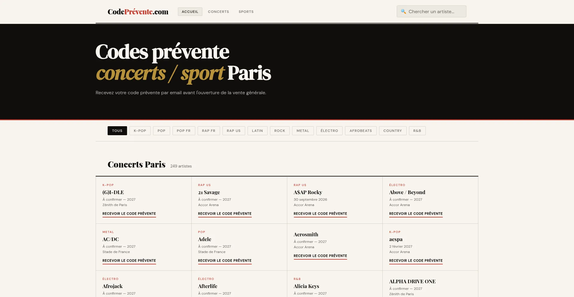Select the Tous genre filter
574x297 pixels.
[x=117, y=131]
